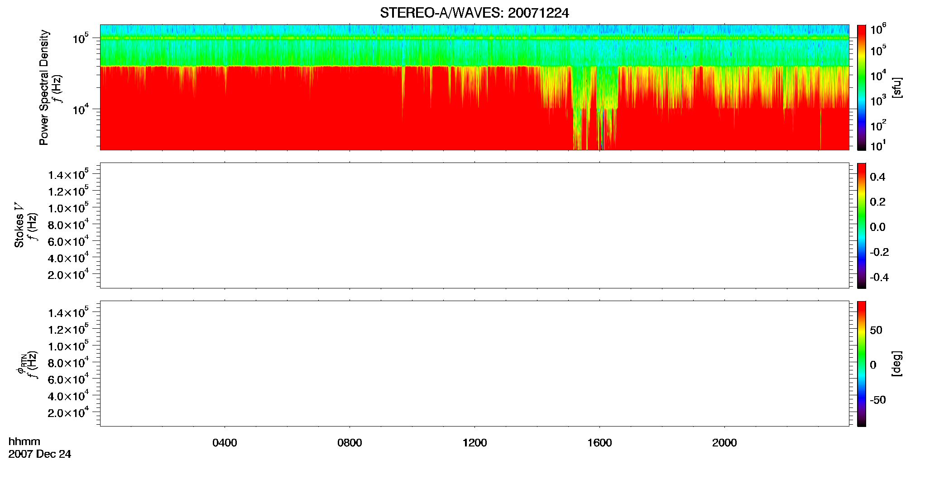The image size is (949, 489).
Task: Click the power spectral density colorbar
Action: [x=861, y=87]
